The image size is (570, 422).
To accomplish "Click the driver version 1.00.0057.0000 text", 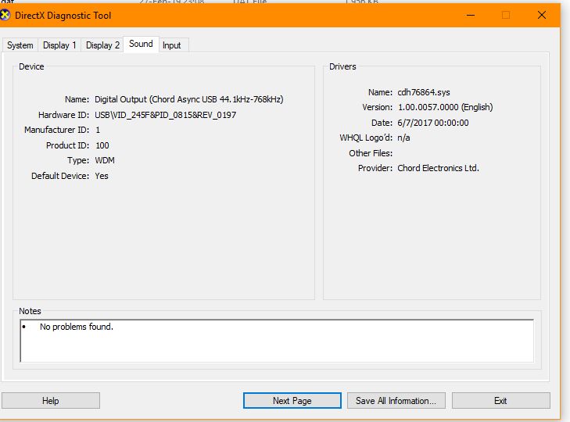I will point(445,107).
